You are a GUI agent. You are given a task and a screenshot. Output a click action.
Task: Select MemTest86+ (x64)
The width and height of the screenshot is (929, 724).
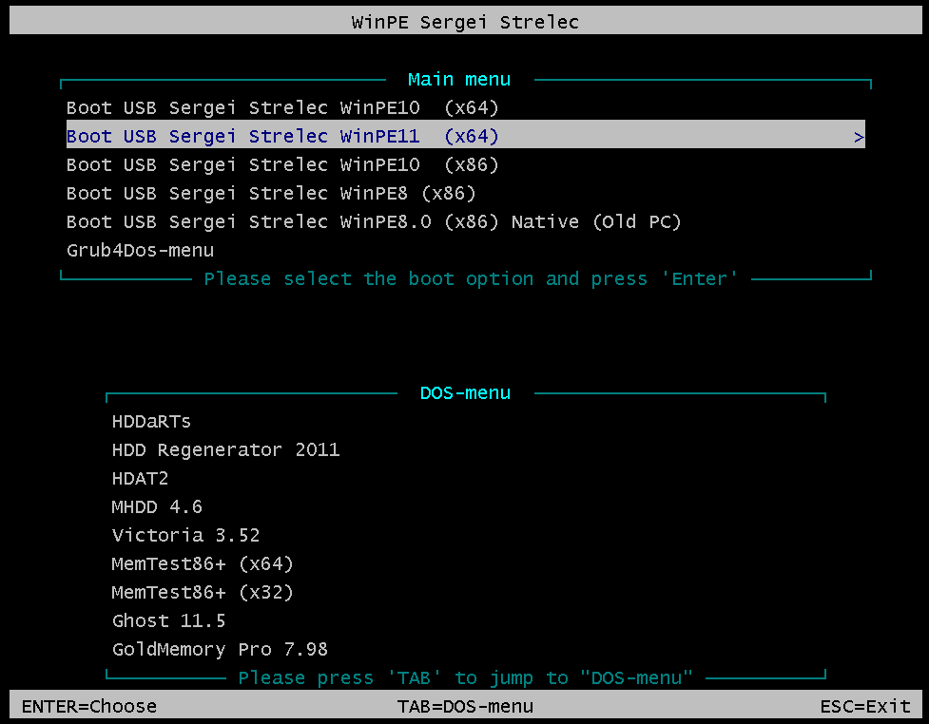coord(203,563)
